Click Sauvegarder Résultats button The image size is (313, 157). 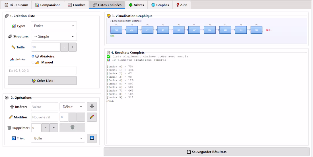[x=207, y=152]
